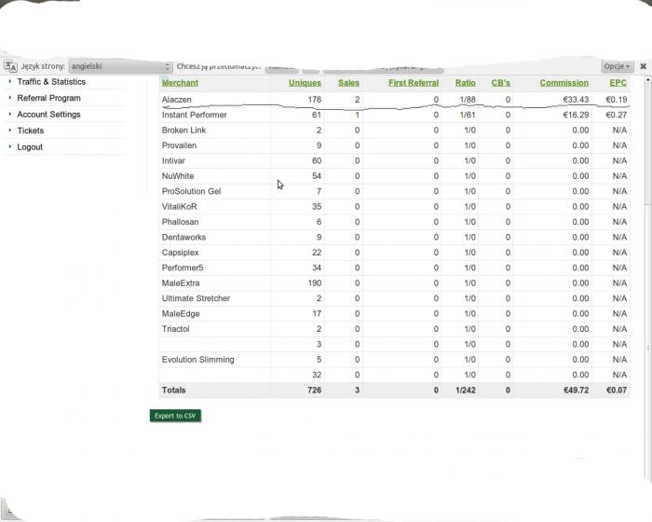Click the MaleExtra merchant name
Viewport: 652px width, 522px height.
181,283
